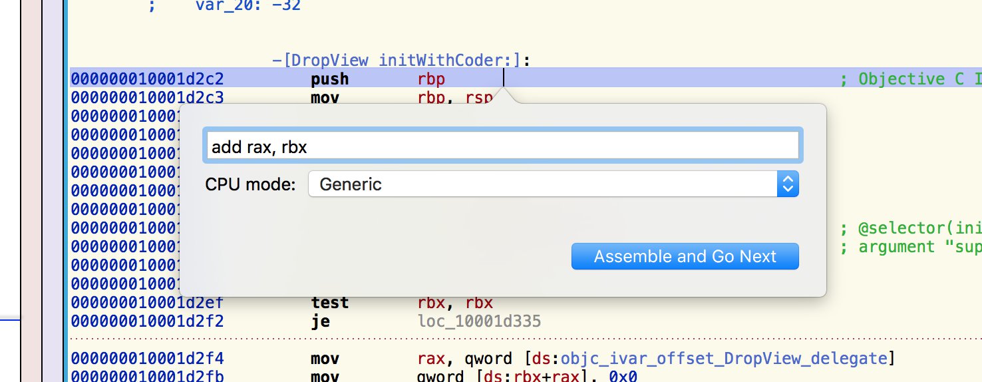Follow the loc_10001d335 jump target
This screenshot has height=382, width=982.
pos(475,322)
